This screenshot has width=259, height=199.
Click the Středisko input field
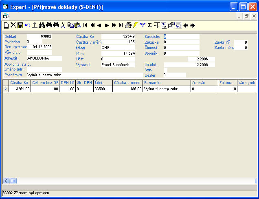[x=182, y=37]
